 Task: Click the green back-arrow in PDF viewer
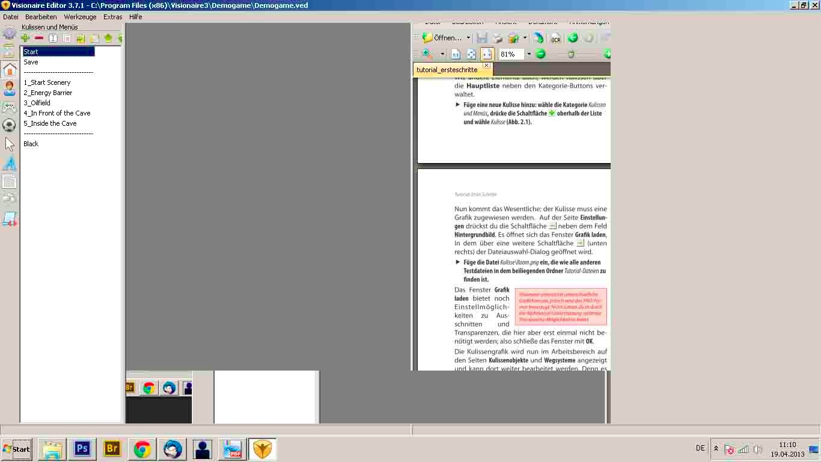point(573,38)
